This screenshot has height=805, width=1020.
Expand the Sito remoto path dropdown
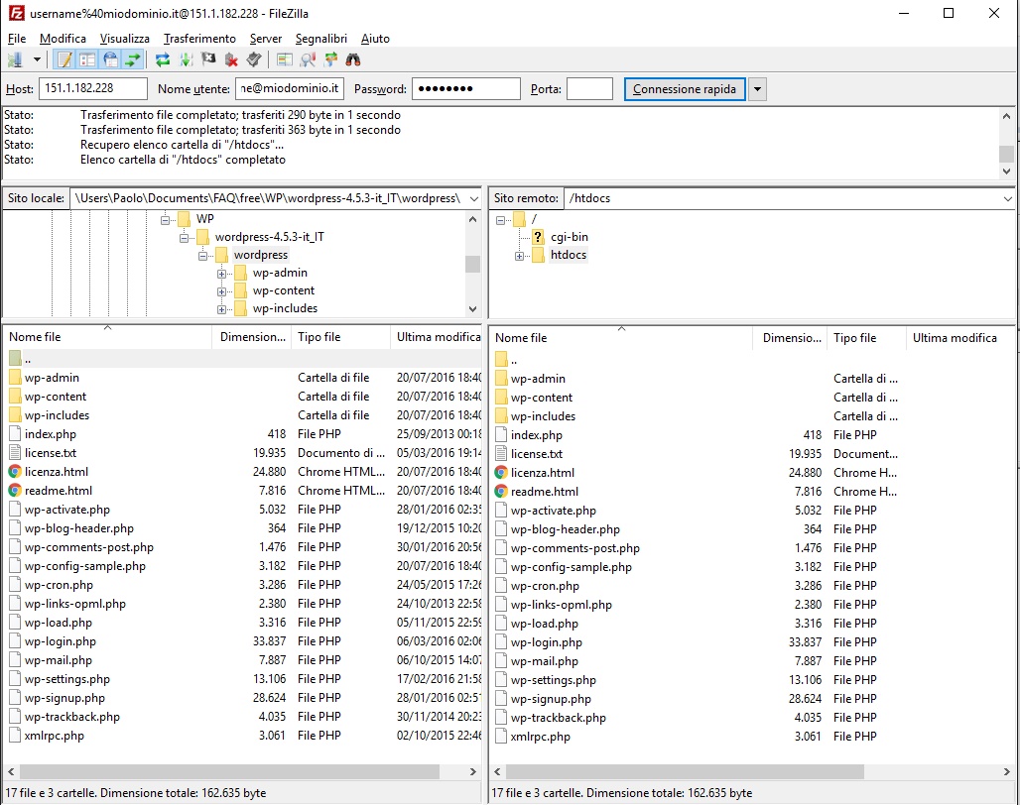1007,199
